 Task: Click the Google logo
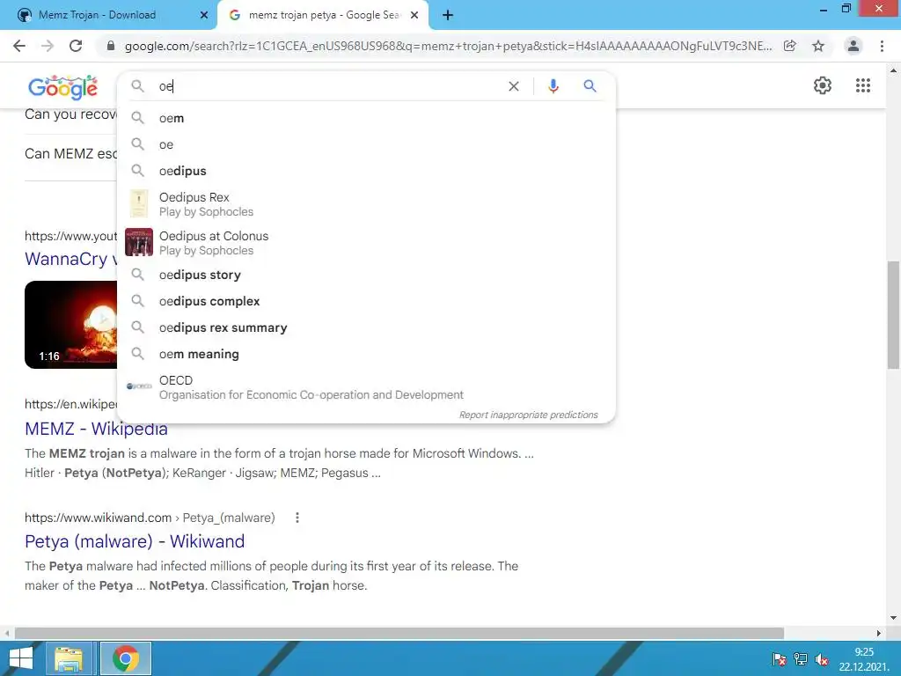[x=62, y=87]
